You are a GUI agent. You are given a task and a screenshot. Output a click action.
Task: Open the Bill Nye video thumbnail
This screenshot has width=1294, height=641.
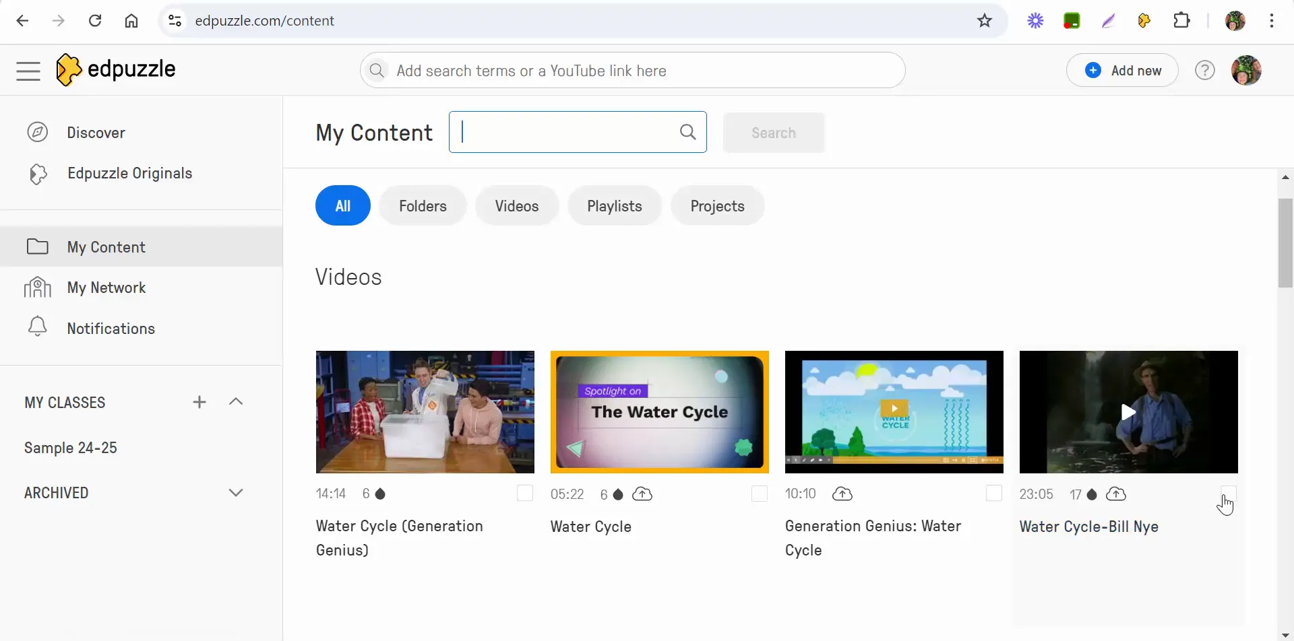point(1128,411)
